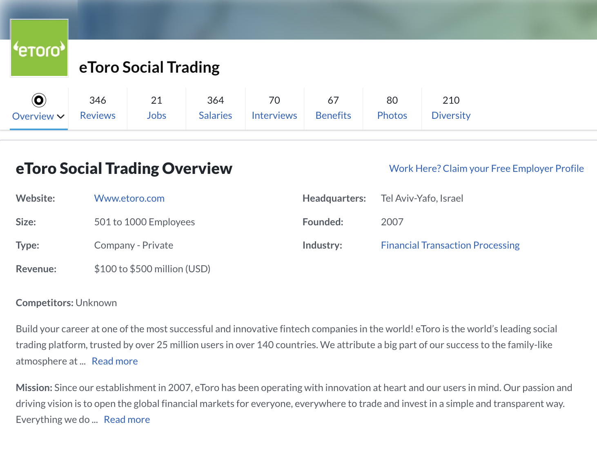The width and height of the screenshot is (597, 449).
Task: Click the 80 photos count
Action: pyautogui.click(x=392, y=100)
